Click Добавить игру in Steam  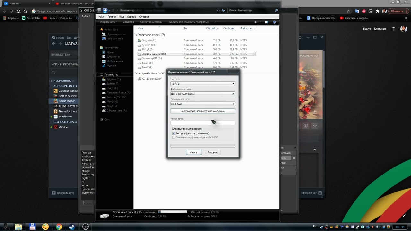[63, 193]
